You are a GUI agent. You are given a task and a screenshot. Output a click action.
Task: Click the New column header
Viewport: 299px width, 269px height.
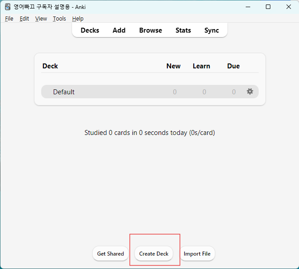coord(173,66)
